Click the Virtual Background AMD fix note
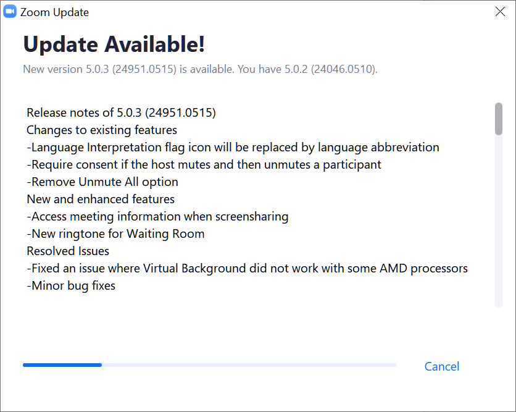This screenshot has width=516, height=412. point(247,268)
